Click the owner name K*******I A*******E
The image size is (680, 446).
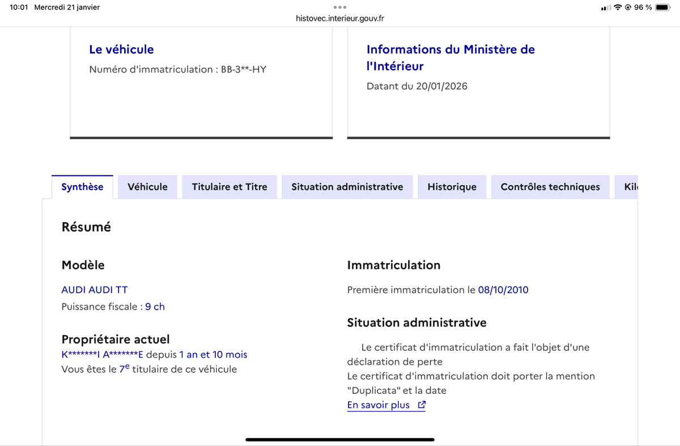(102, 355)
